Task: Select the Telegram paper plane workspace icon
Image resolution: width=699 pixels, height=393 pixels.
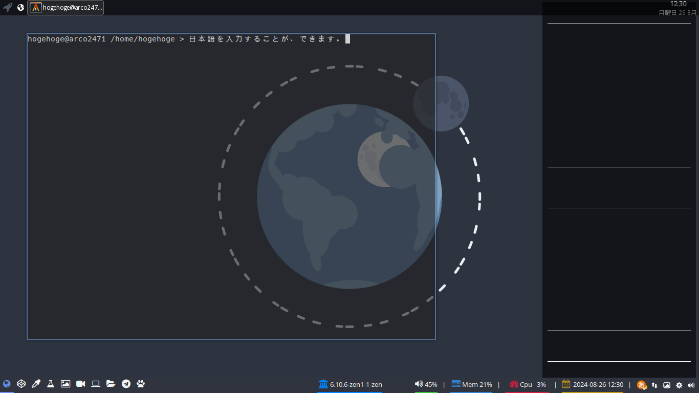Action: (x=126, y=384)
